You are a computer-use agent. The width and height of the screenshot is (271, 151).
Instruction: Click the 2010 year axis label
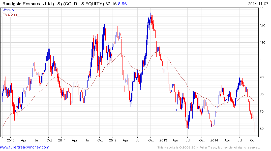[11, 140]
